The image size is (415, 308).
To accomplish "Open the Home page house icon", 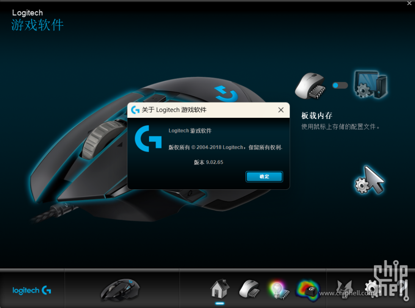I will 219,289.
